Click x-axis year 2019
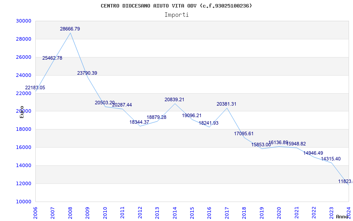Image resolution: width=353 pixels, height=221 pixels. 262,213
